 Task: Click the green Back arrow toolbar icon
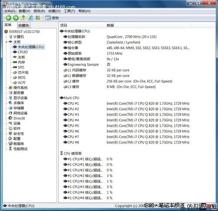tap(8, 18)
